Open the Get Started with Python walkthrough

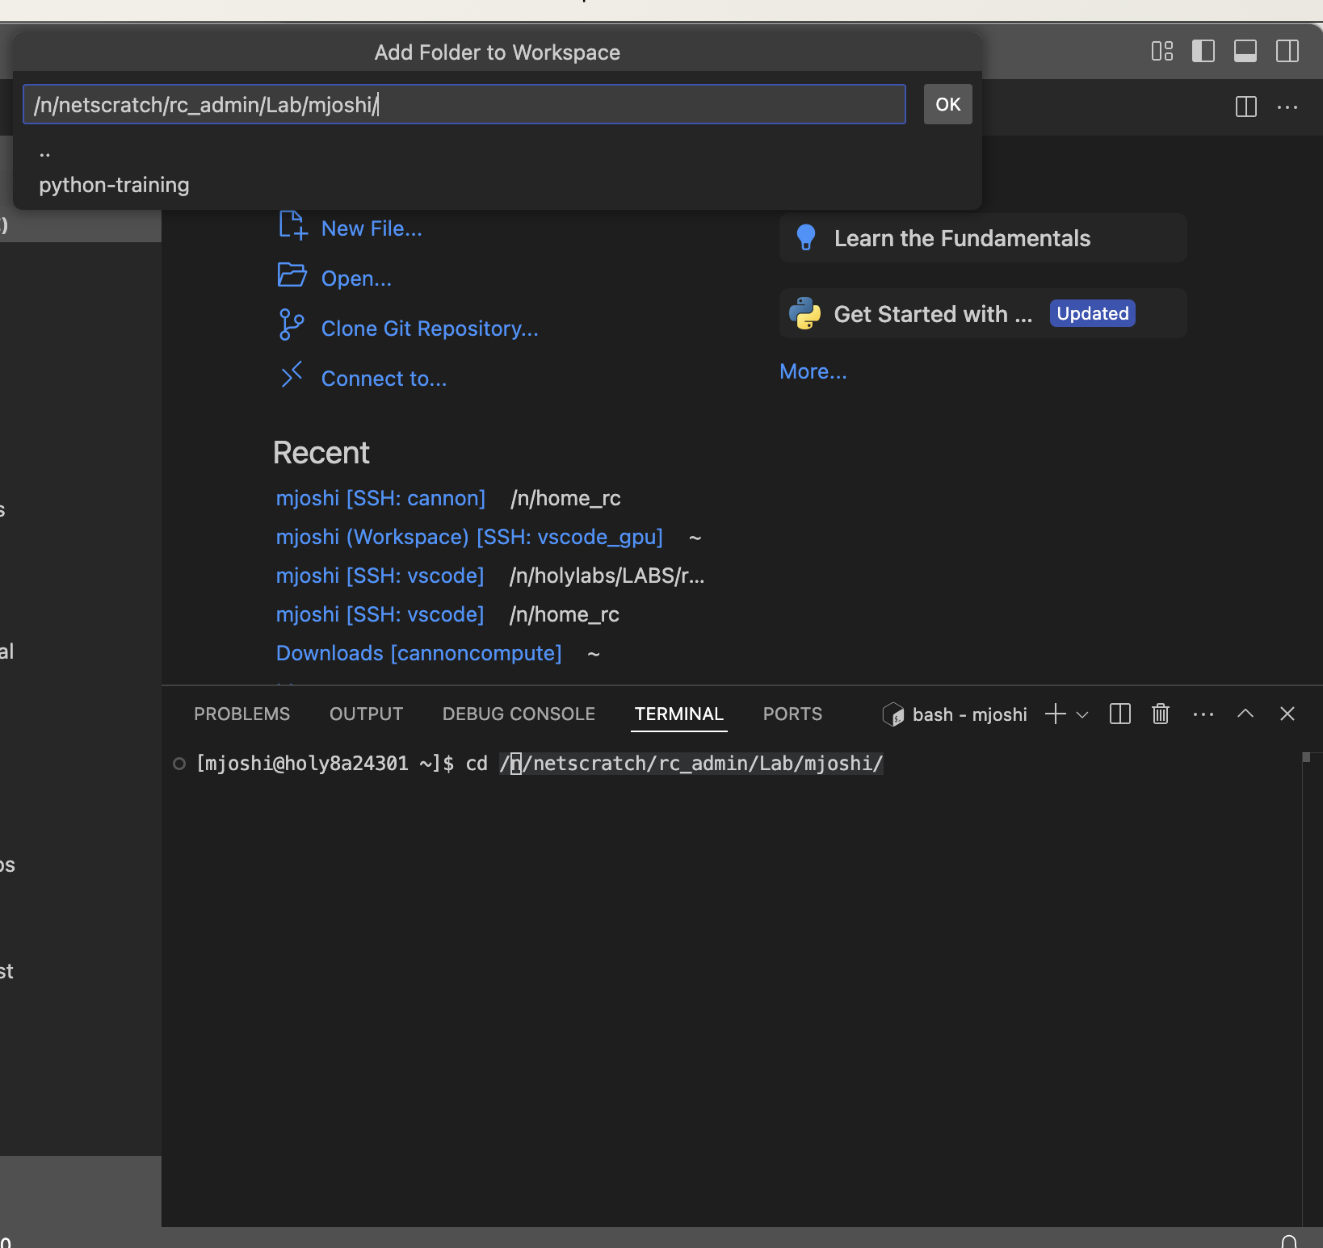point(933,314)
